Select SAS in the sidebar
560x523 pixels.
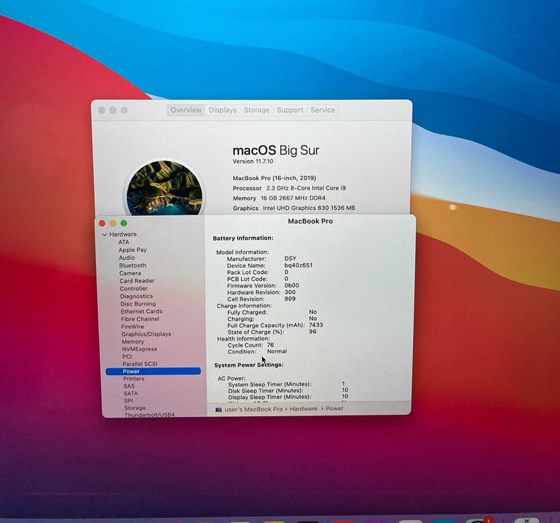coord(129,386)
